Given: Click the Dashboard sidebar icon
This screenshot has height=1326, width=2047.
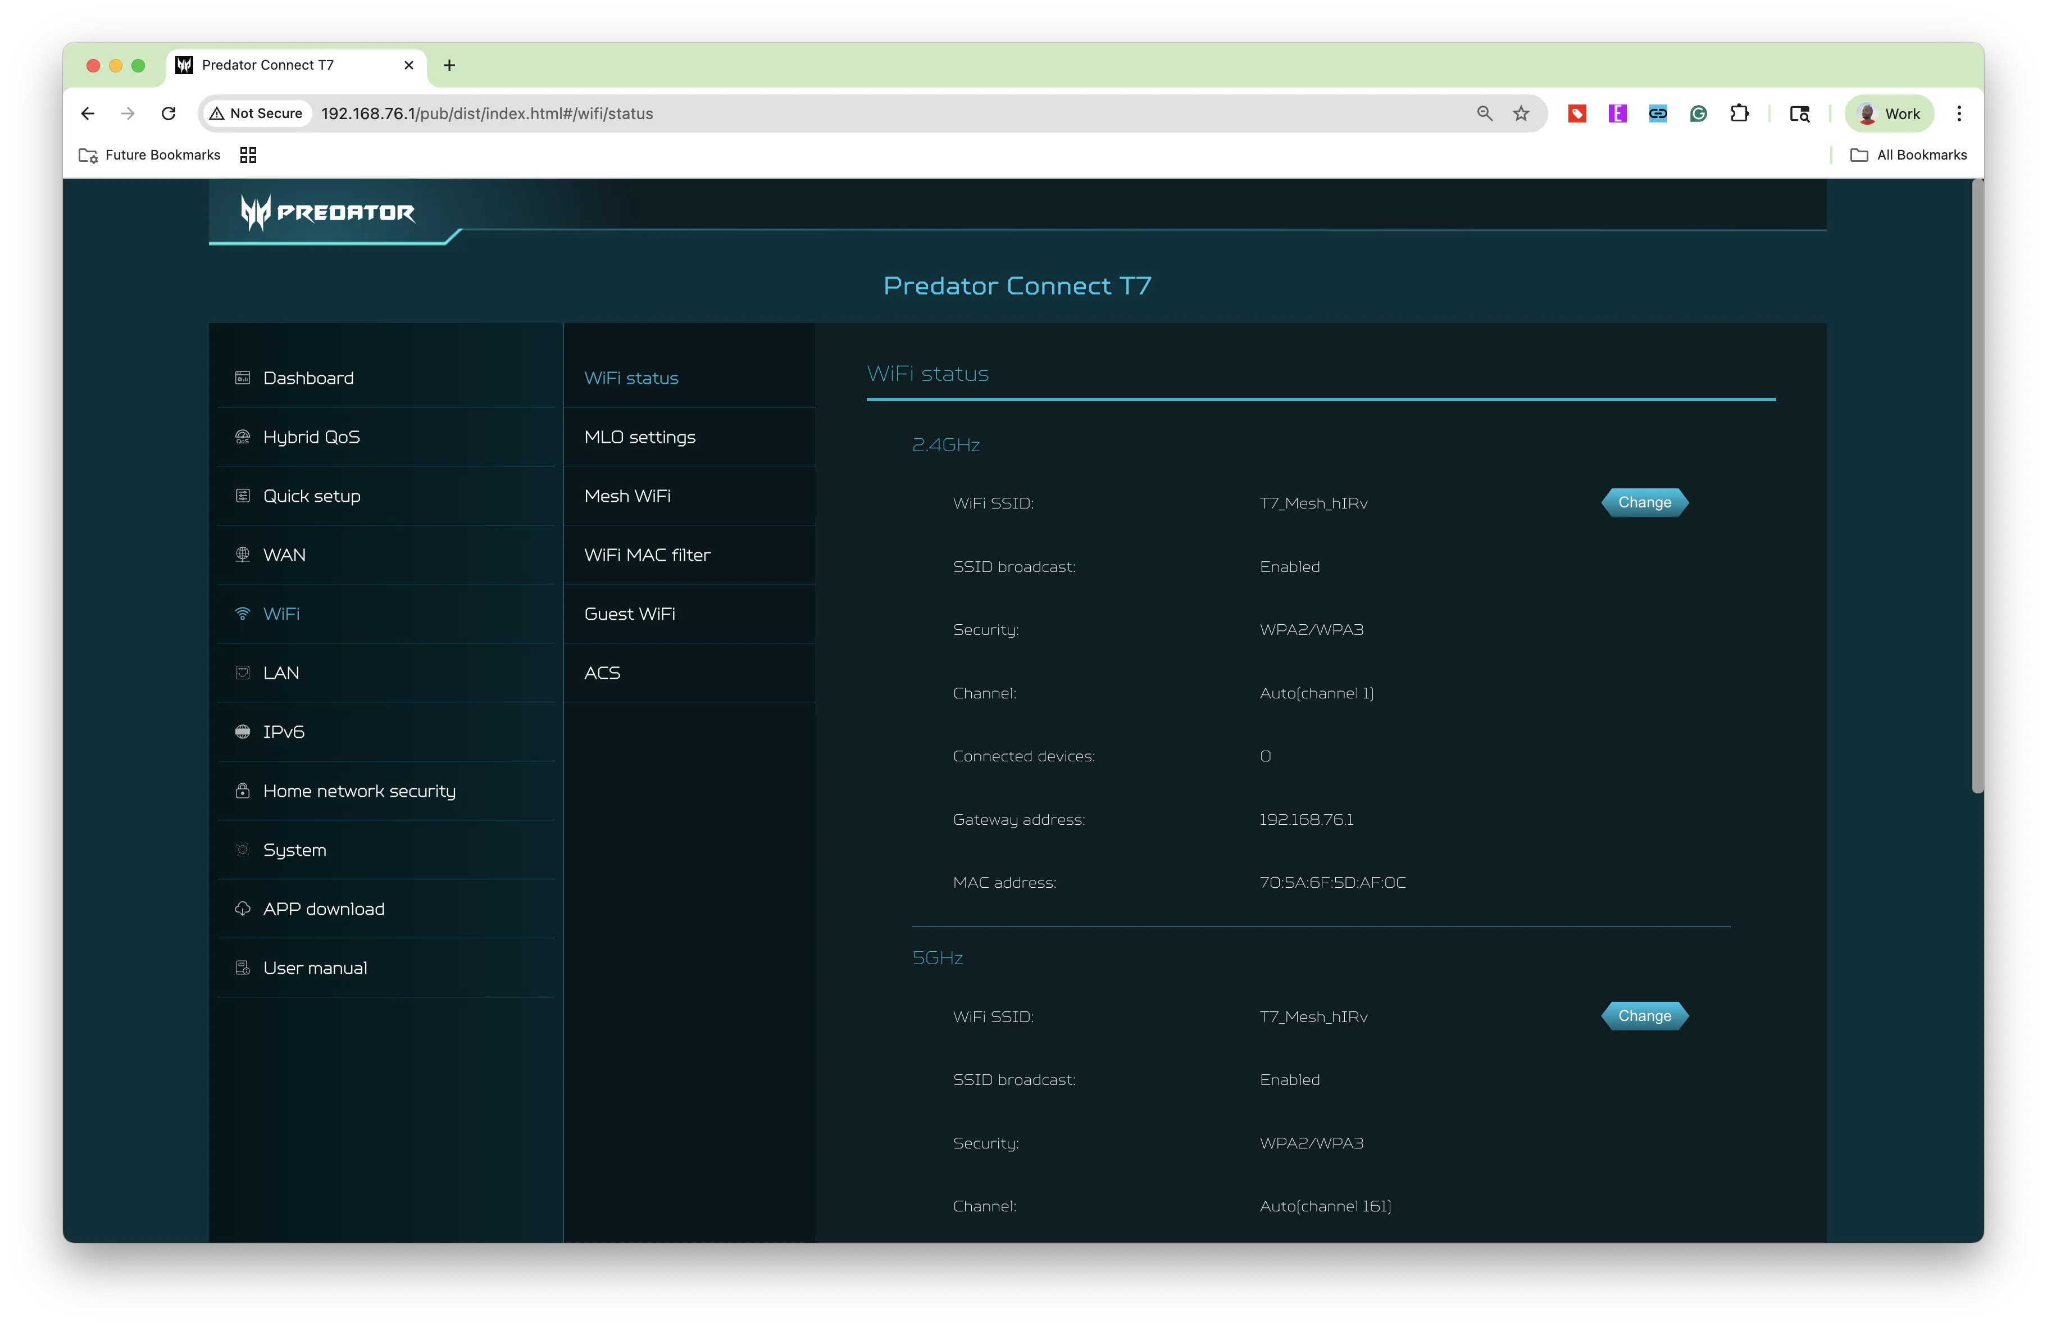Looking at the screenshot, I should pos(243,378).
